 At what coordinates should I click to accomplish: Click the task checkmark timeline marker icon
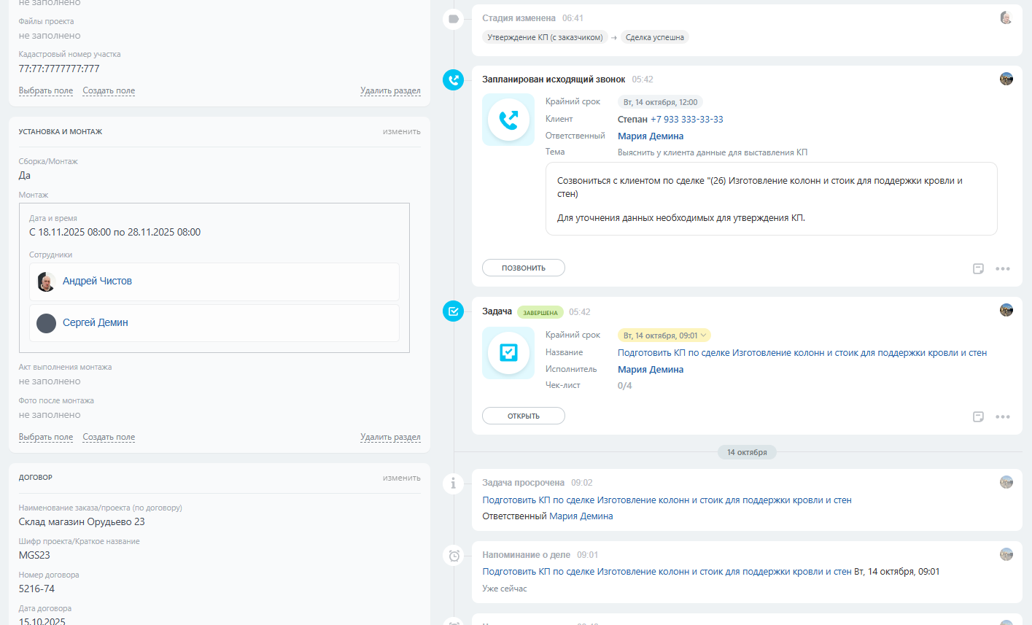454,311
